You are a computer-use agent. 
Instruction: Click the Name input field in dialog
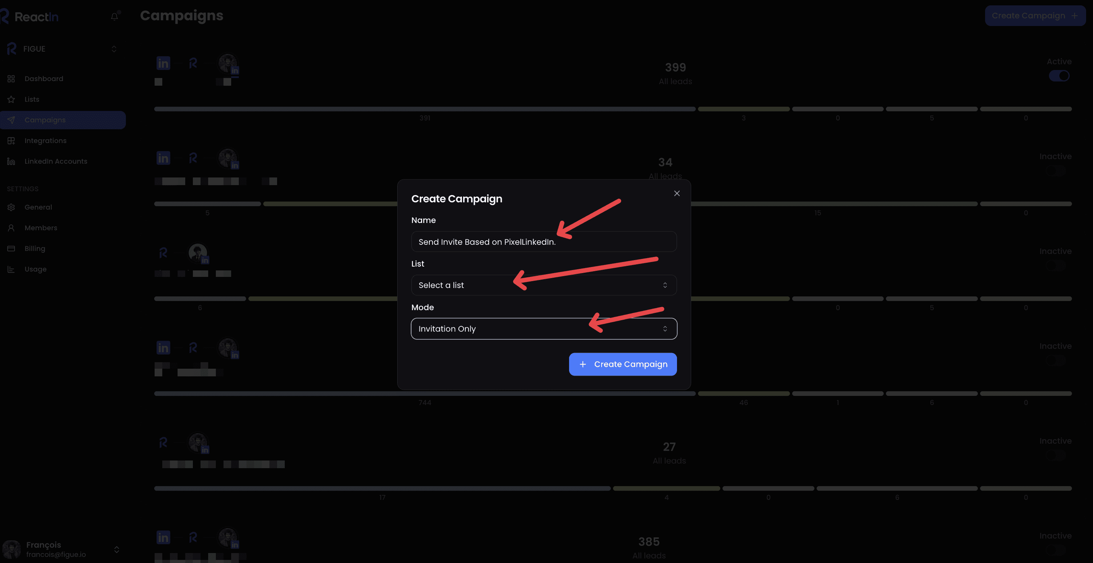pyautogui.click(x=543, y=241)
